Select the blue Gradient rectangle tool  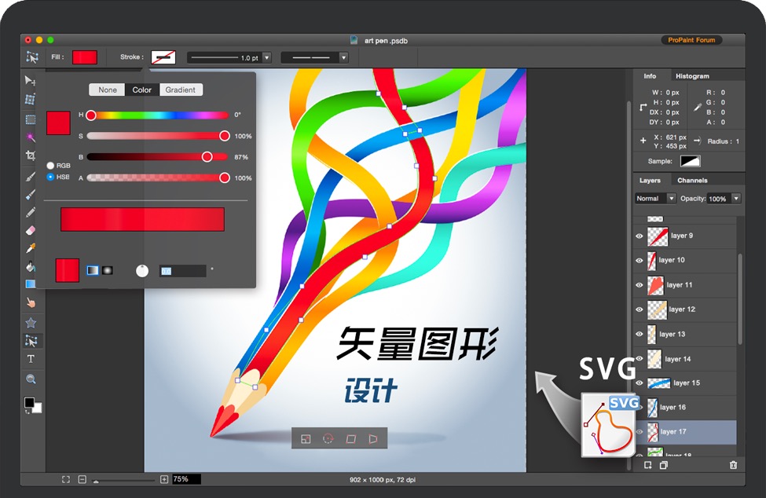pyautogui.click(x=31, y=284)
